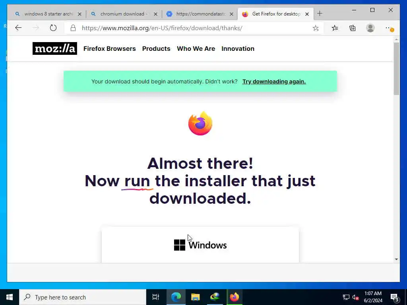Viewport: 407px width, 305px height.
Task: Reload the page with the refresh icon
Action: tap(53, 28)
